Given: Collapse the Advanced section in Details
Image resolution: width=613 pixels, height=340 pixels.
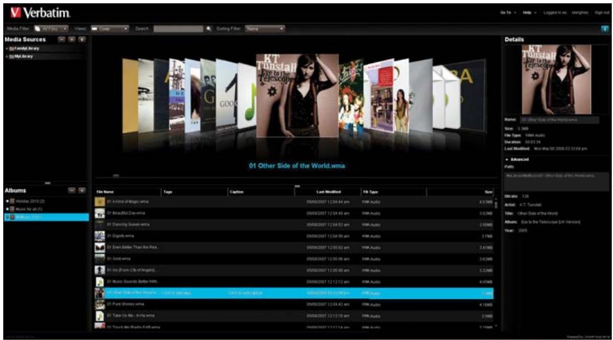Looking at the screenshot, I should pyautogui.click(x=507, y=159).
